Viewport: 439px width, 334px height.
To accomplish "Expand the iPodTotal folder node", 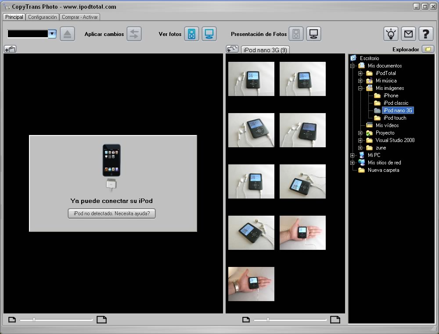I will pos(360,73).
